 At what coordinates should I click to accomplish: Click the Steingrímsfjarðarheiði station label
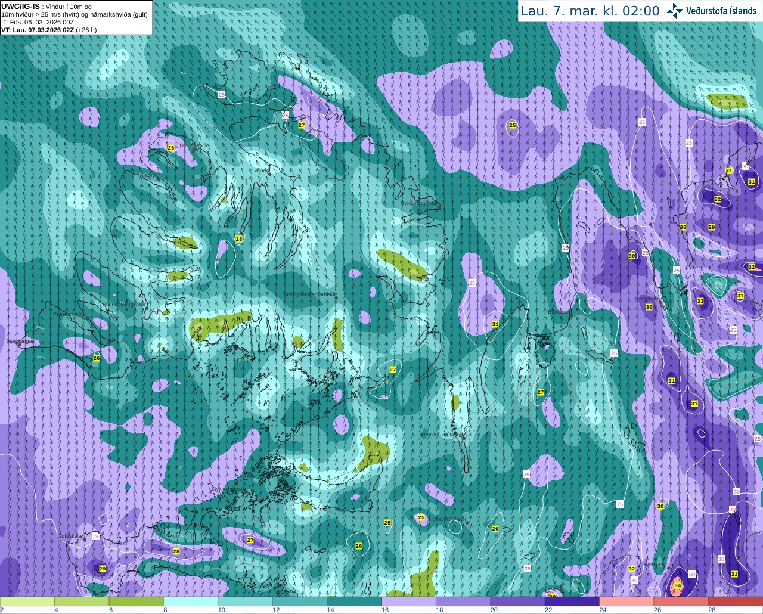click(x=309, y=294)
